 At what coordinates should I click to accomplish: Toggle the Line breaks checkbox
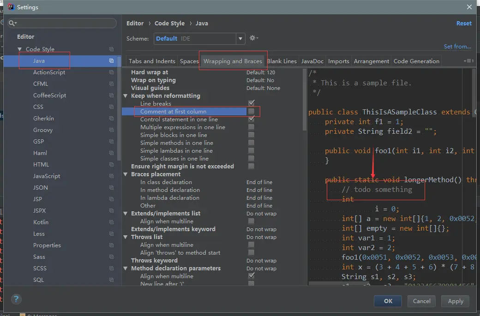252,103
